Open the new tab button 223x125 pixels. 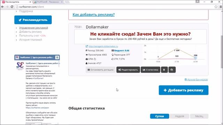(67, 2)
